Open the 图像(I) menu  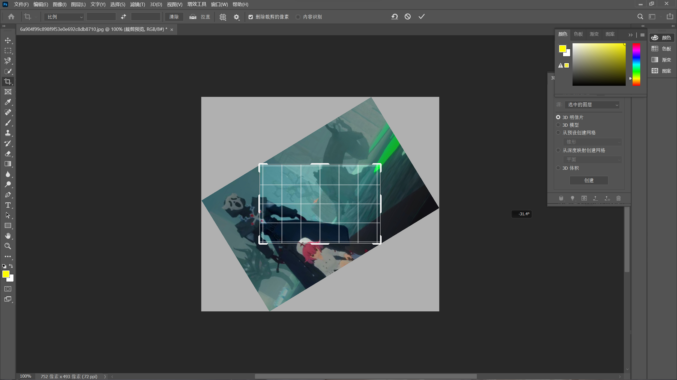(60, 4)
